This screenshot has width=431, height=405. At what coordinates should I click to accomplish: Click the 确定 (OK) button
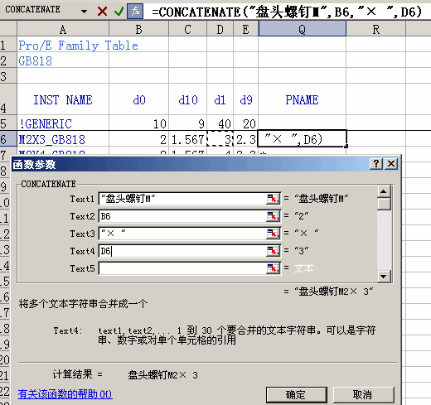297,395
